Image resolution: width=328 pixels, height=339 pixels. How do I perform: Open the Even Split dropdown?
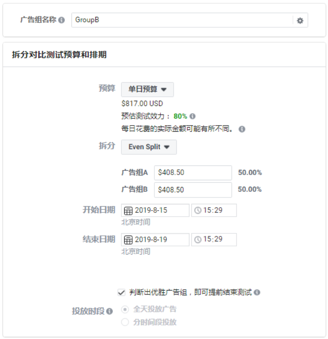149,147
